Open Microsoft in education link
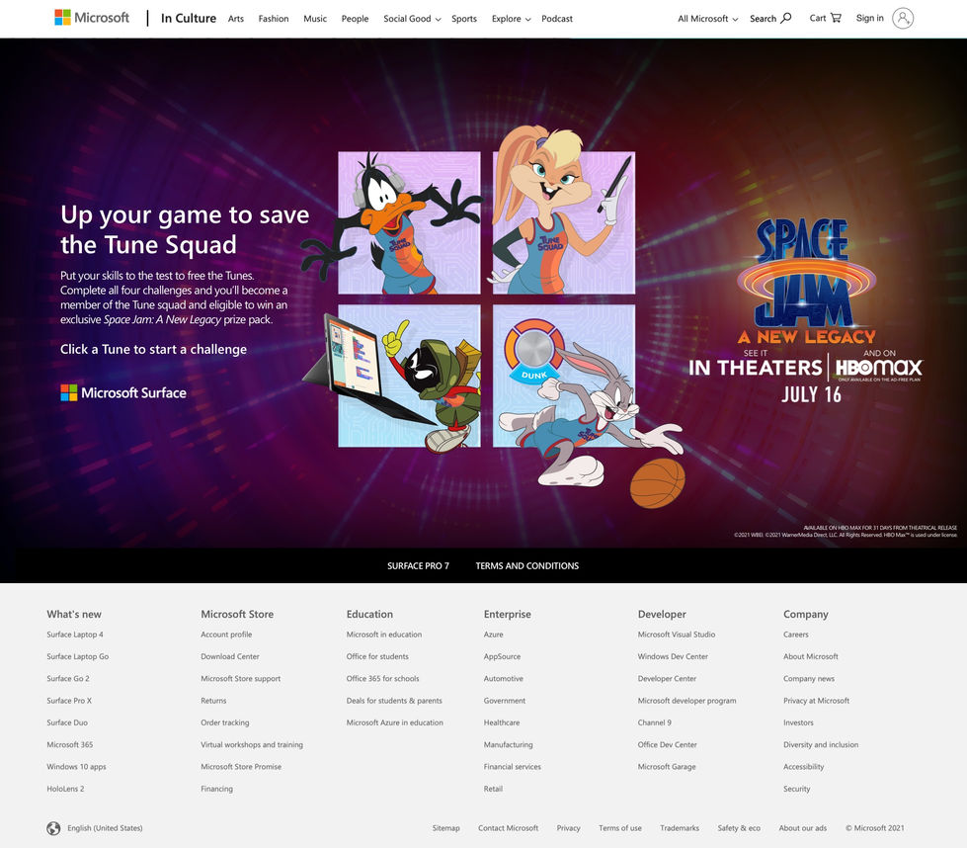 click(384, 635)
